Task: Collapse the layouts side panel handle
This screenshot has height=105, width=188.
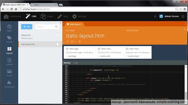Action: pos(61,23)
